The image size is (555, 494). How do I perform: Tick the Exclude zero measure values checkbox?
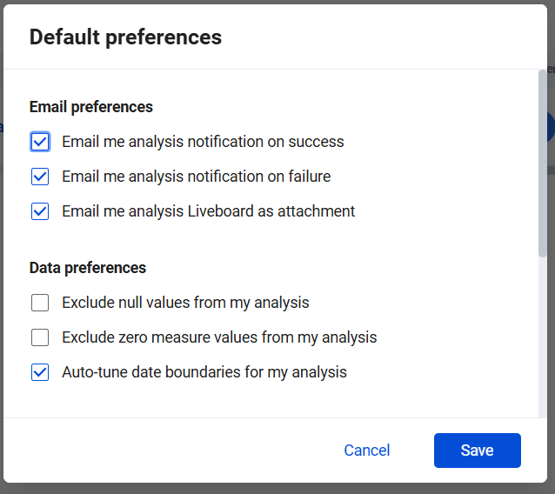tap(40, 337)
